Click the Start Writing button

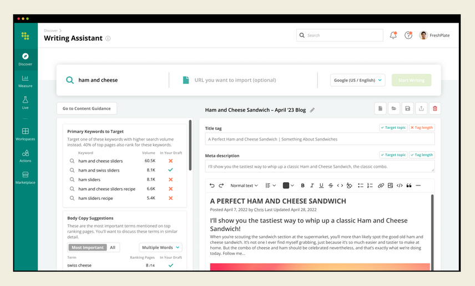(411, 80)
